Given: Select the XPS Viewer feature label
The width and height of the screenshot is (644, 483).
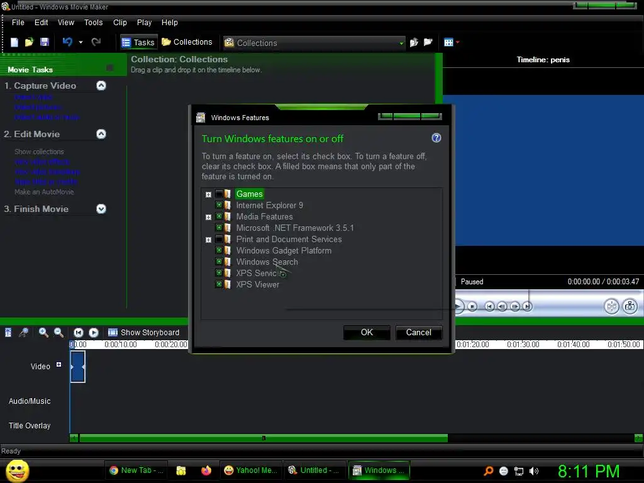Looking at the screenshot, I should pyautogui.click(x=257, y=285).
